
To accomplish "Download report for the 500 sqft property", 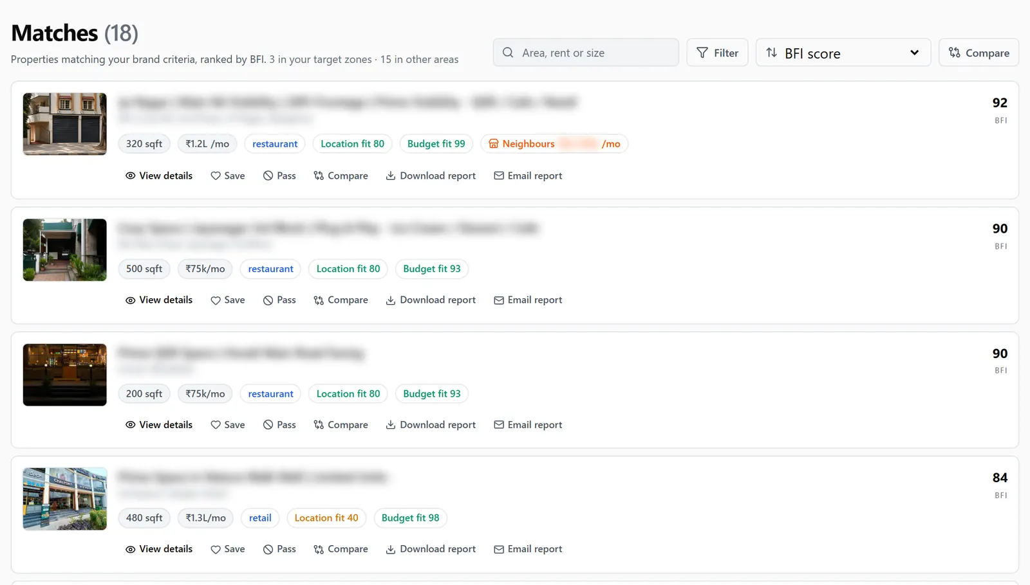I will point(431,300).
